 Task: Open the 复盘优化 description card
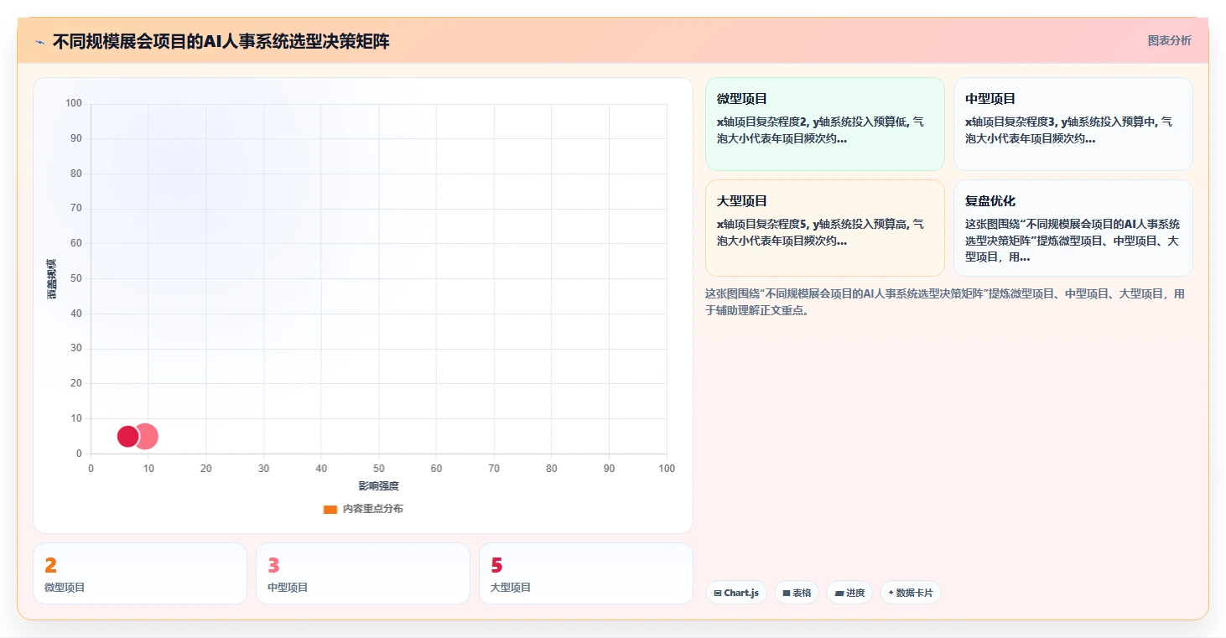click(1073, 228)
